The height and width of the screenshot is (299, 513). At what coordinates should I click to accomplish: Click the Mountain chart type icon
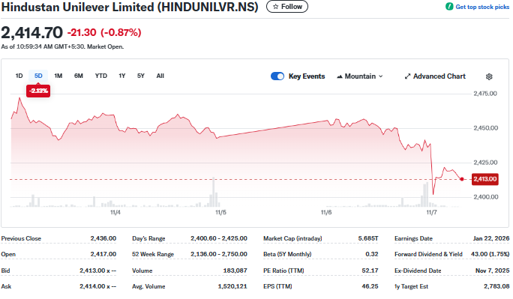coord(340,76)
